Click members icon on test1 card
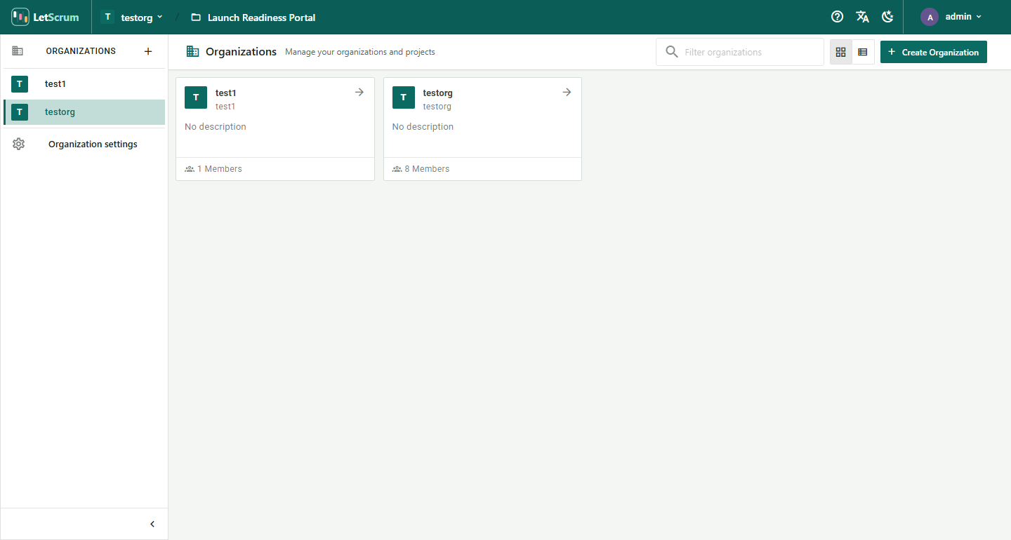The width and height of the screenshot is (1011, 540). pos(190,169)
